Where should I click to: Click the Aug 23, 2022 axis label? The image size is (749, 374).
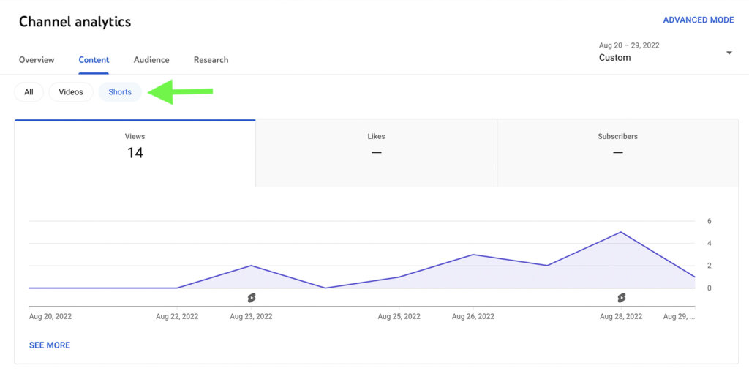[252, 317]
